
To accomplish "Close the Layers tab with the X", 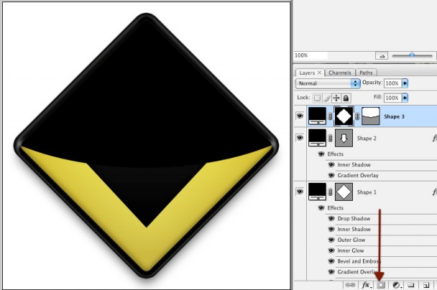I will click(x=319, y=73).
